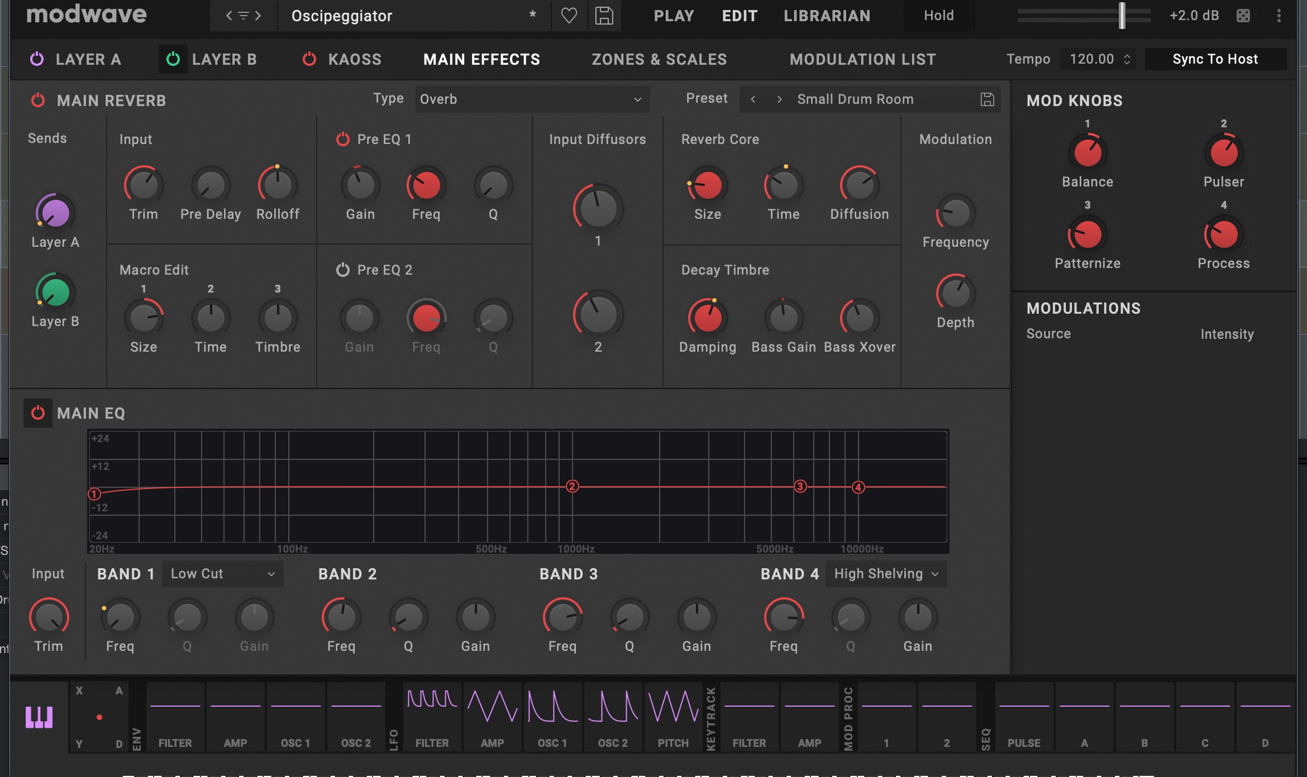Open the Librarian page

(827, 16)
